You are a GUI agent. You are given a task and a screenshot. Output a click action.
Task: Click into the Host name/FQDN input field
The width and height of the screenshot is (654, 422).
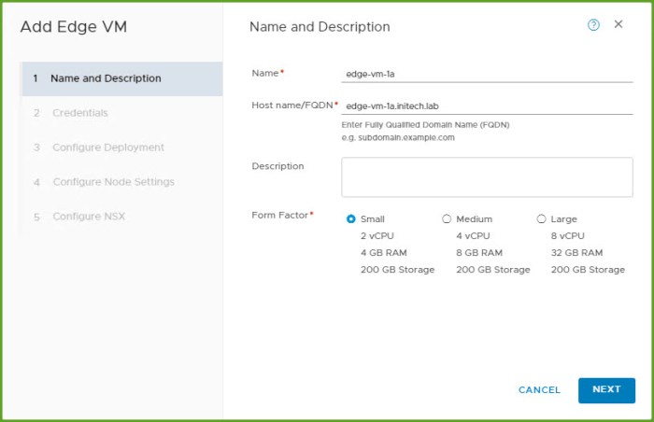(x=486, y=106)
